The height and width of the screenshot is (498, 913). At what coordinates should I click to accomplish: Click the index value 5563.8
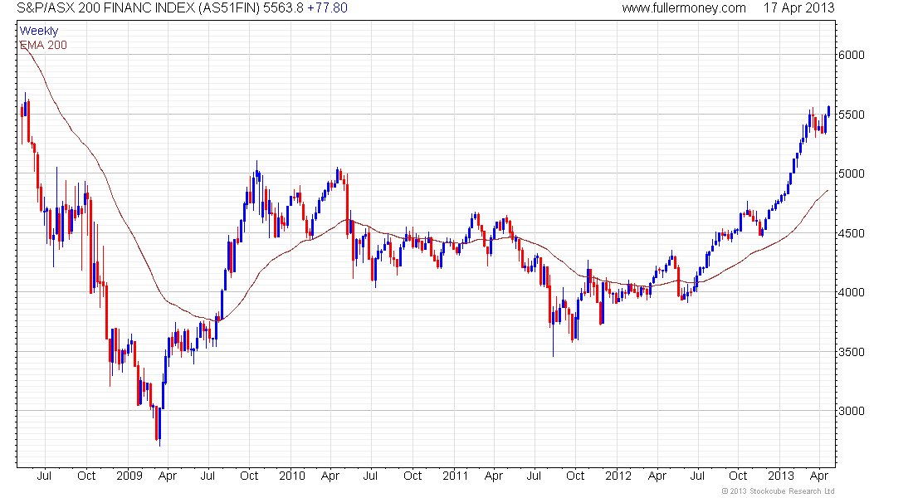click(x=284, y=8)
